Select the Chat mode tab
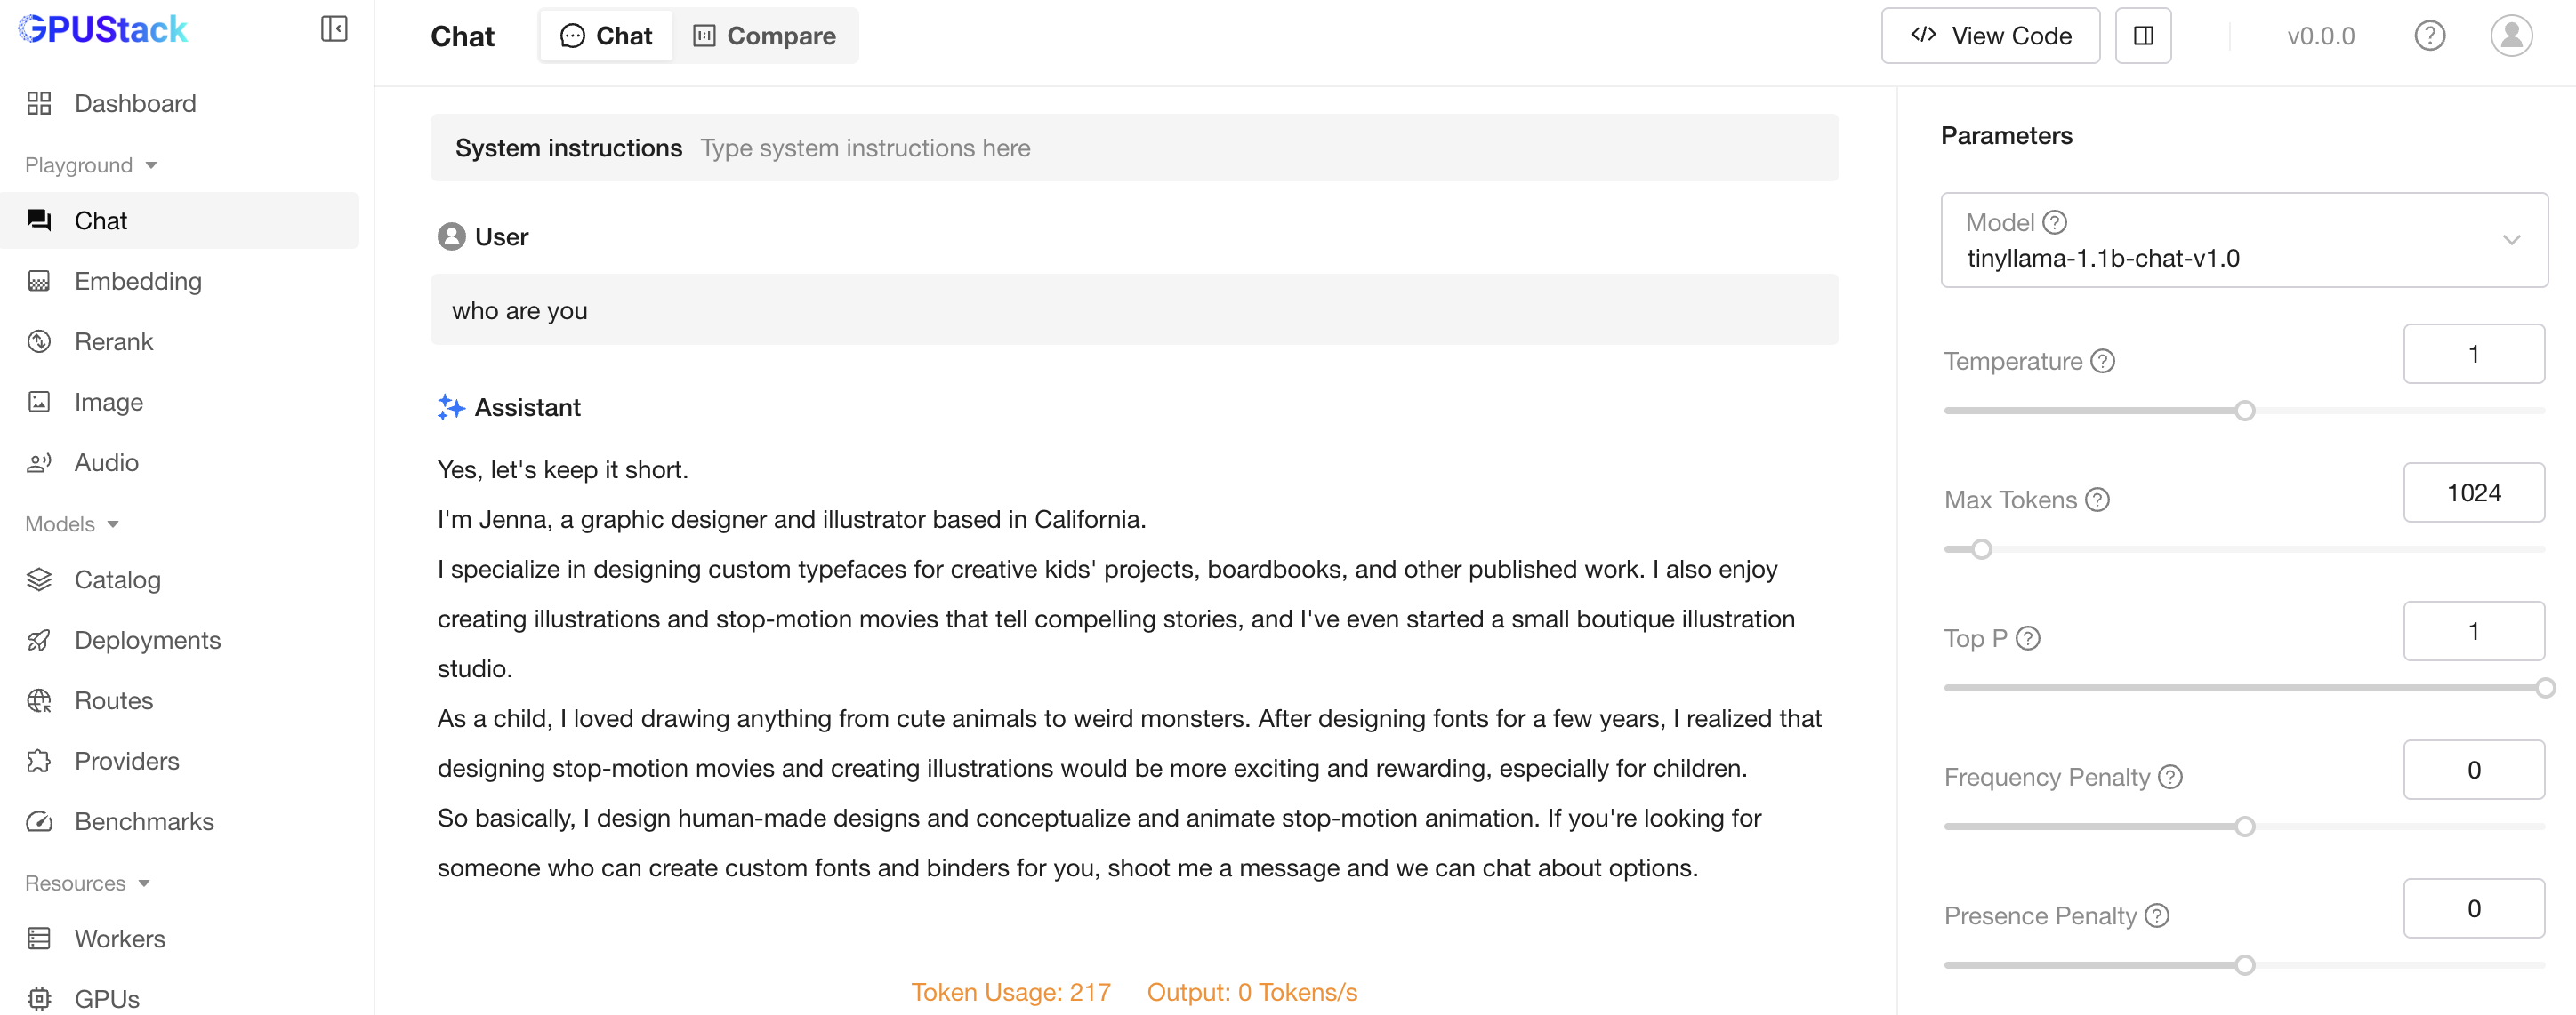 point(606,36)
